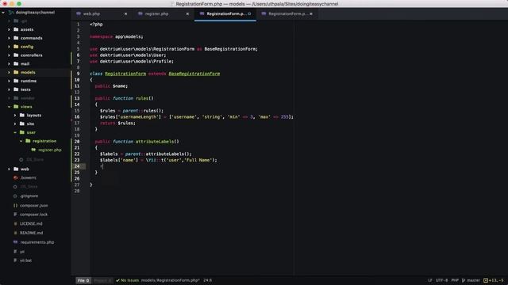508x285 pixels.
Task: Collapse the registration folder arrow
Action: pyautogui.click(x=21, y=141)
